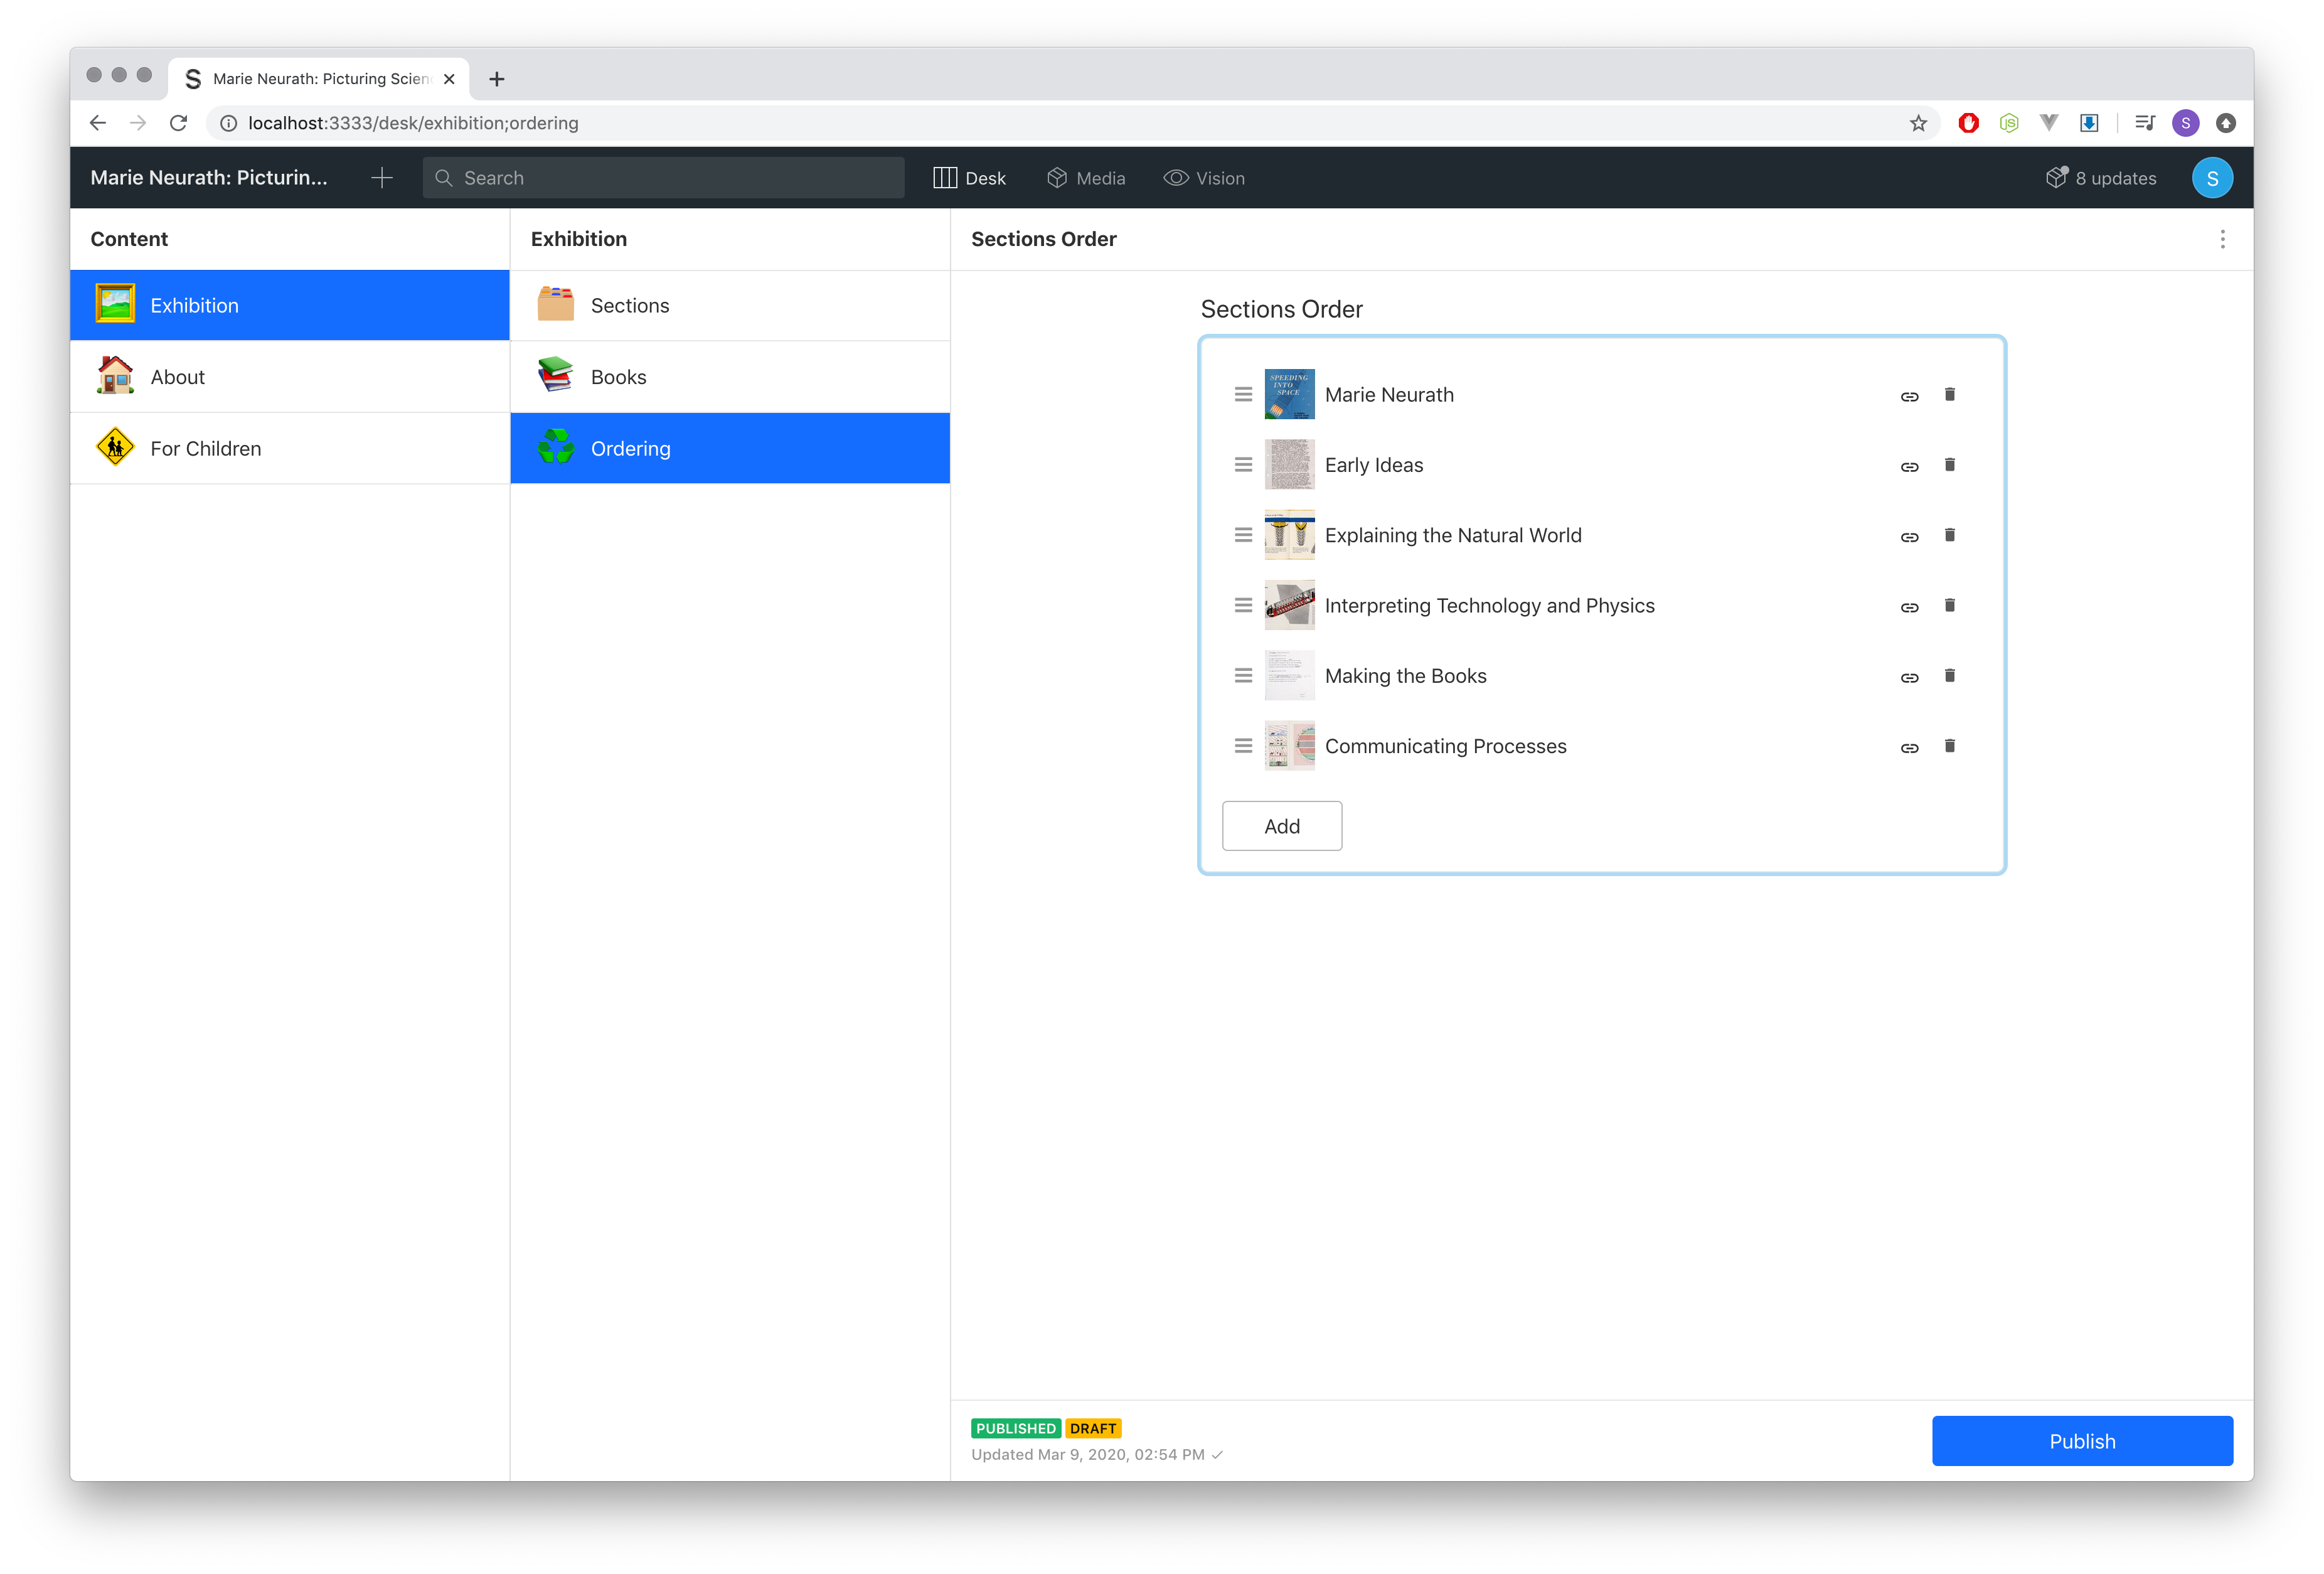Viewport: 2324px width, 1574px height.
Task: Click the DRAFT status badge
Action: pos(1093,1428)
